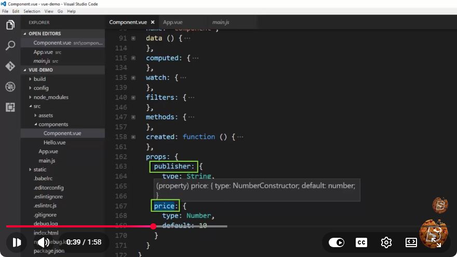Open the .gitignore file
This screenshot has width=457, height=257.
63,215
